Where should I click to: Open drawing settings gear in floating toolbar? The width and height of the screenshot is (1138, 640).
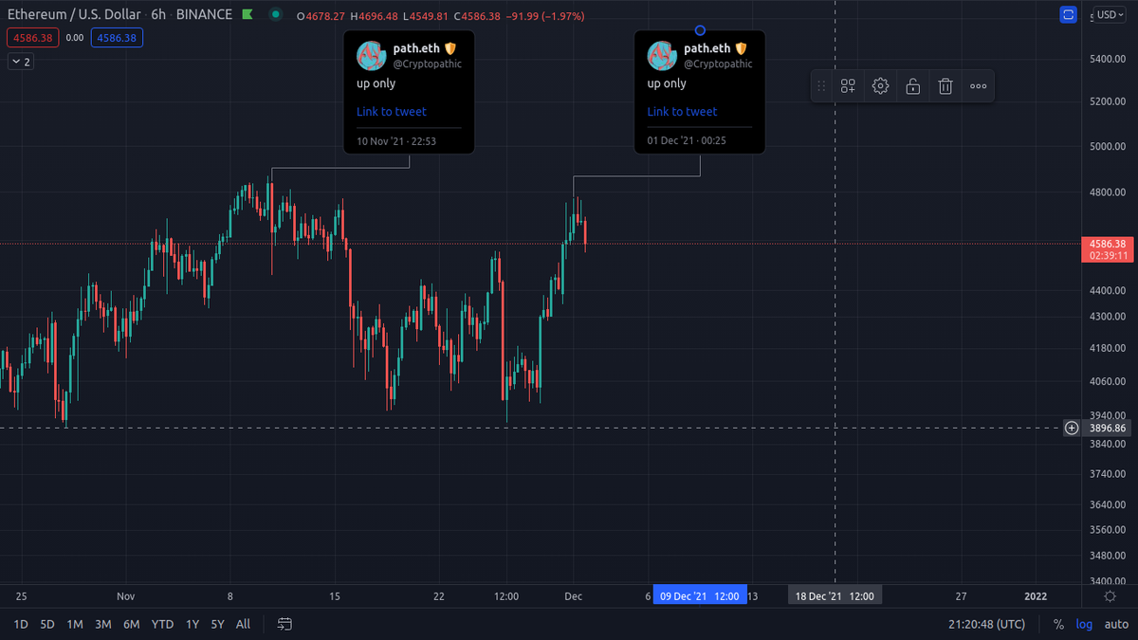880,86
